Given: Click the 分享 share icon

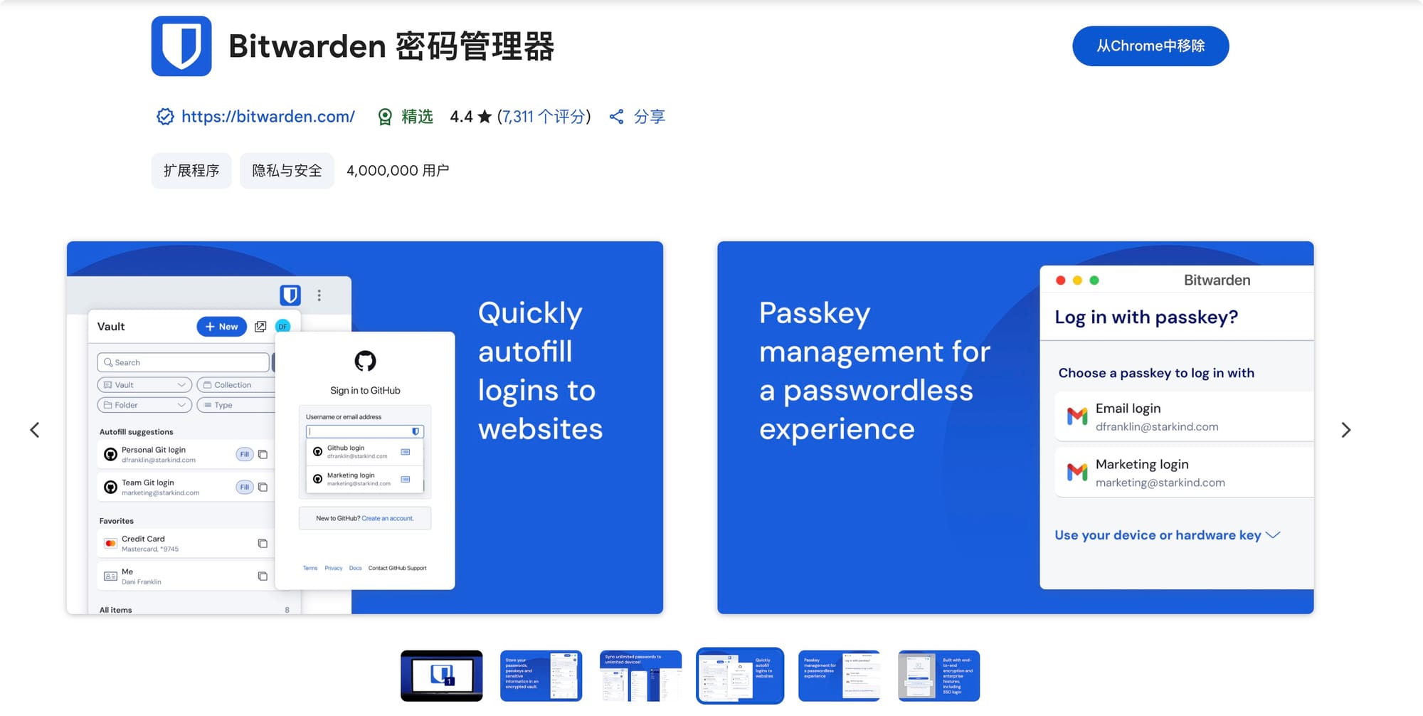Looking at the screenshot, I should click(616, 116).
